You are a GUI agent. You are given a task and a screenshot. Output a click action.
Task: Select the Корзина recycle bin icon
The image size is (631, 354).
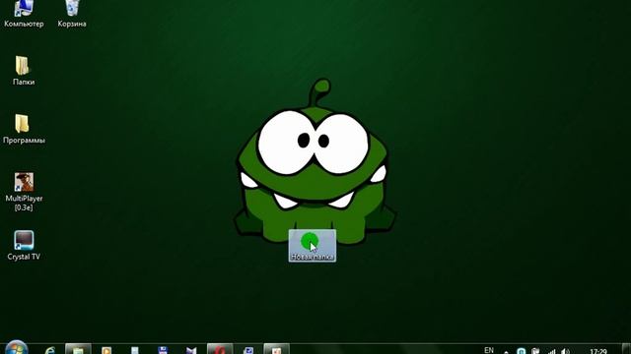coord(72,14)
